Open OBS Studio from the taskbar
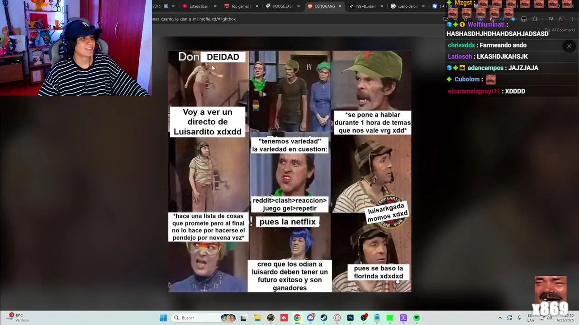The width and height of the screenshot is (579, 325). point(364,318)
